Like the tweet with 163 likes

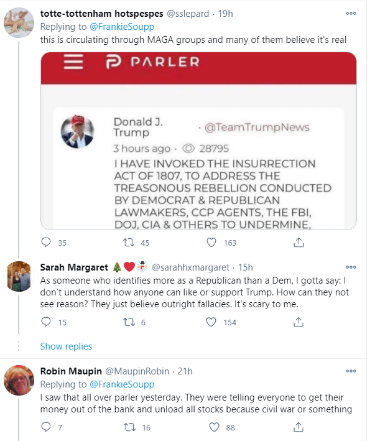pos(212,242)
